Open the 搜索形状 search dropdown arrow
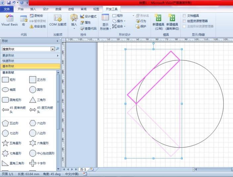Image resolution: width=233 pixels, height=177 pixels. click(53, 49)
